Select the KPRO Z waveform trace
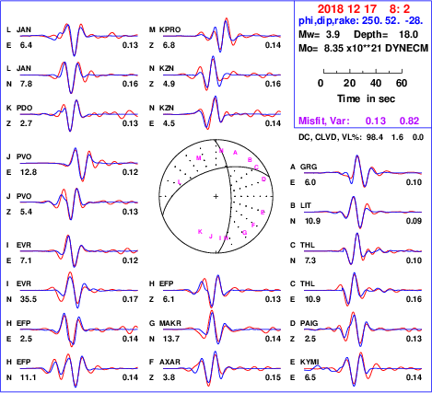432x393 pixels. click(222, 35)
